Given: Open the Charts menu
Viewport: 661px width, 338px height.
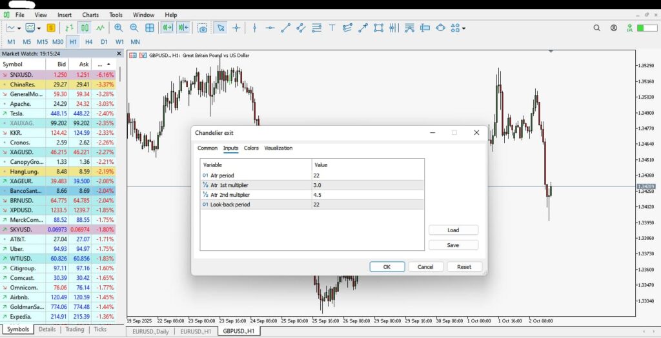Looking at the screenshot, I should [x=90, y=14].
